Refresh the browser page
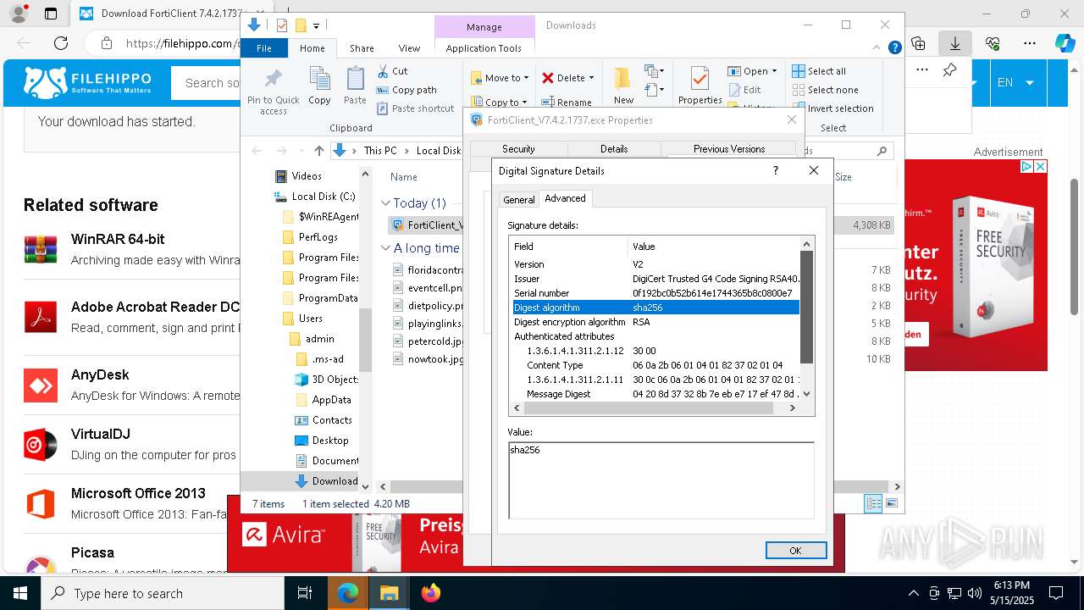Viewport: 1084px width, 610px height. (61, 43)
